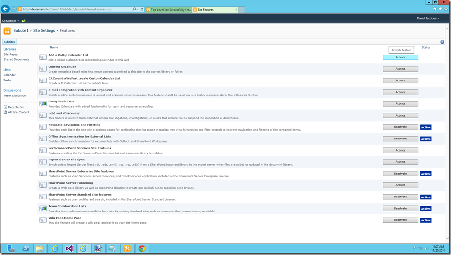Click the SharePoint site logo icon
This screenshot has height=255, width=451.
[x=7, y=31]
